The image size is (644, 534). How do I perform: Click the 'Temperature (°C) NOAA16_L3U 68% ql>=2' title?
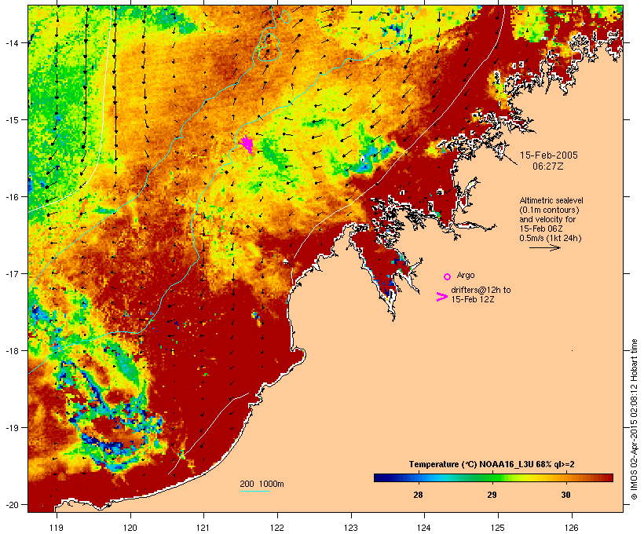tap(492, 465)
